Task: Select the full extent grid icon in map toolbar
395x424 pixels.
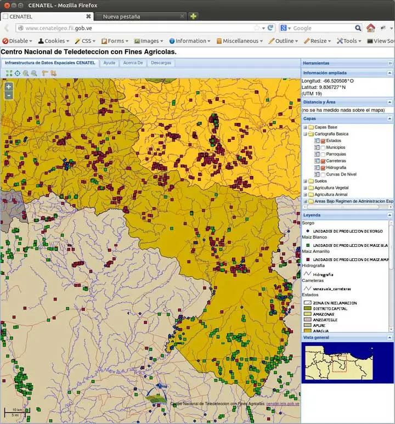Action: coord(9,73)
